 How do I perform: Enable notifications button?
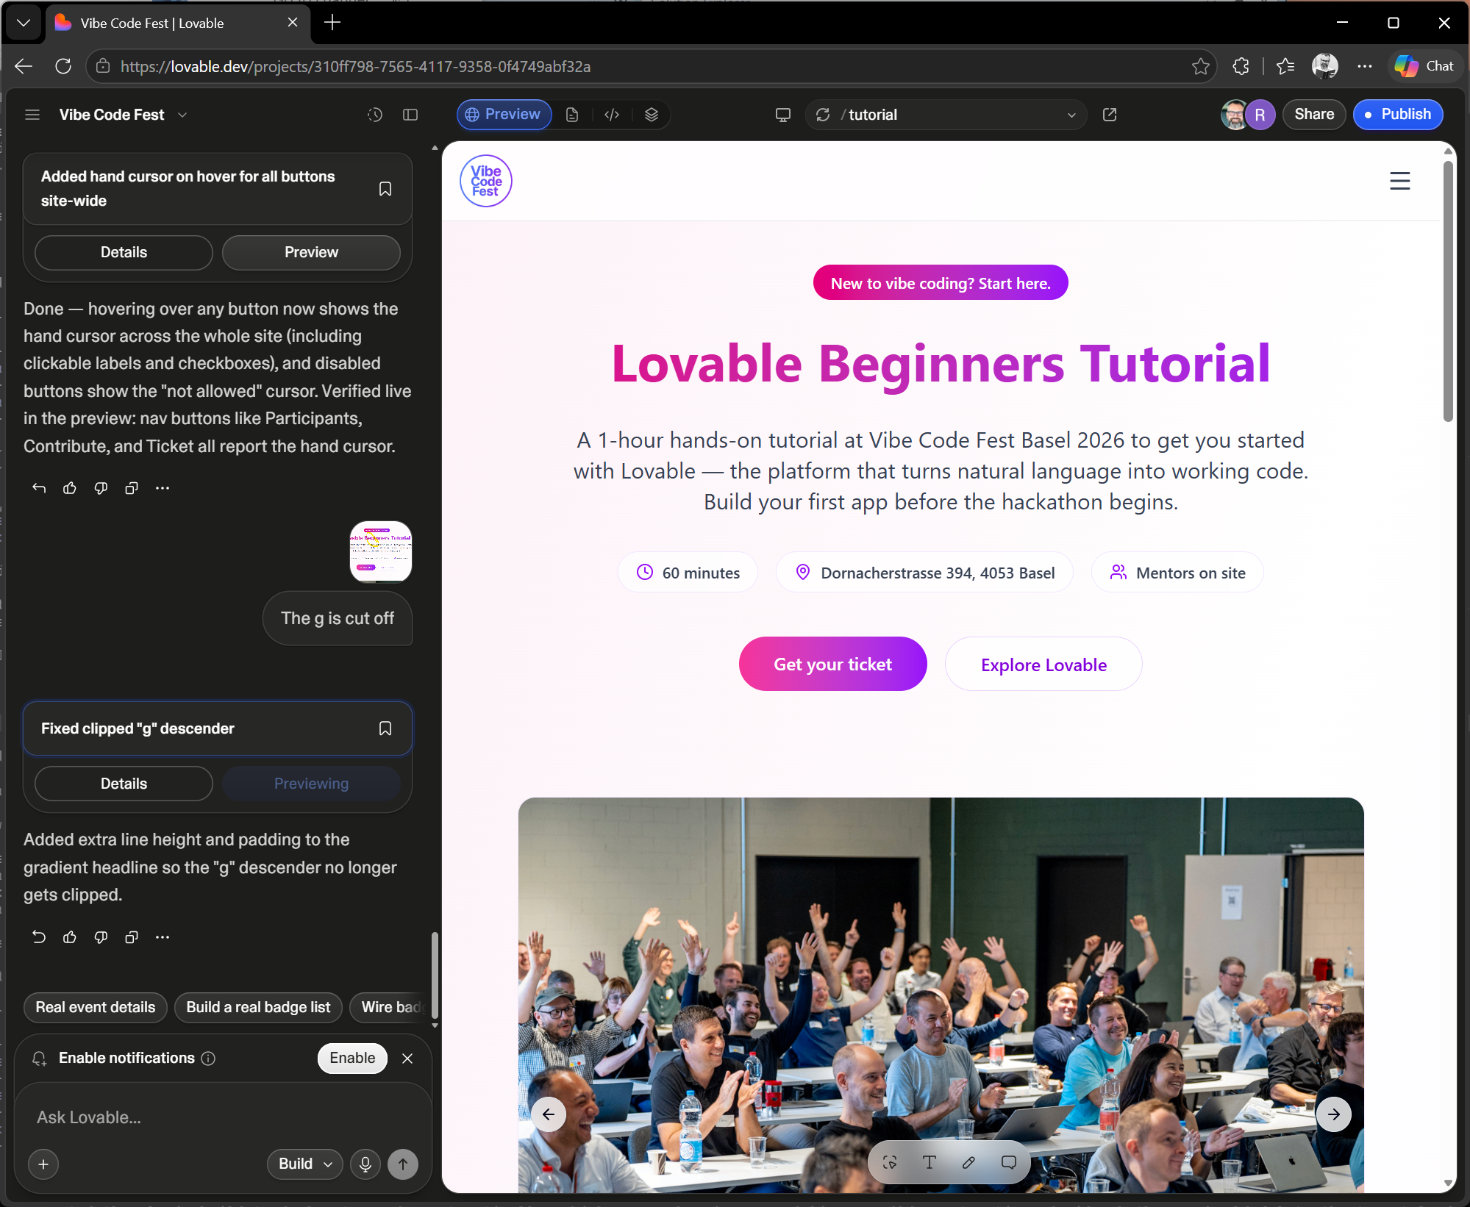[x=352, y=1058]
